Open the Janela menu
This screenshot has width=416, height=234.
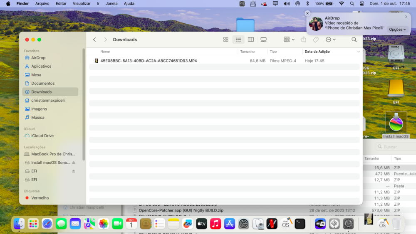(x=111, y=3)
